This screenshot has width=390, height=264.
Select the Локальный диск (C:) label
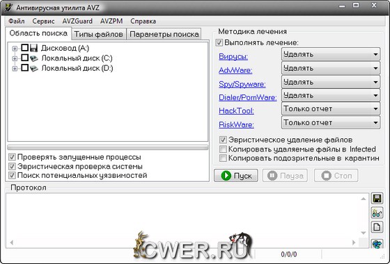77,58
